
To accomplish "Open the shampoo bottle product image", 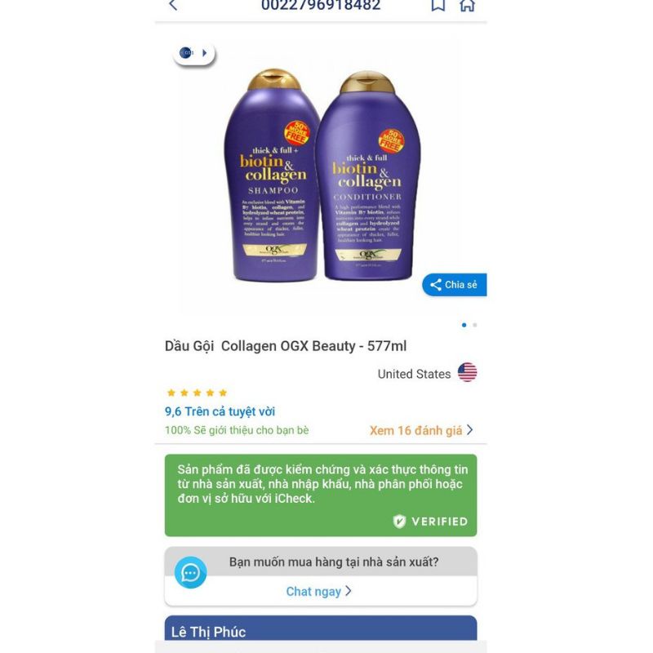I will [x=272, y=175].
